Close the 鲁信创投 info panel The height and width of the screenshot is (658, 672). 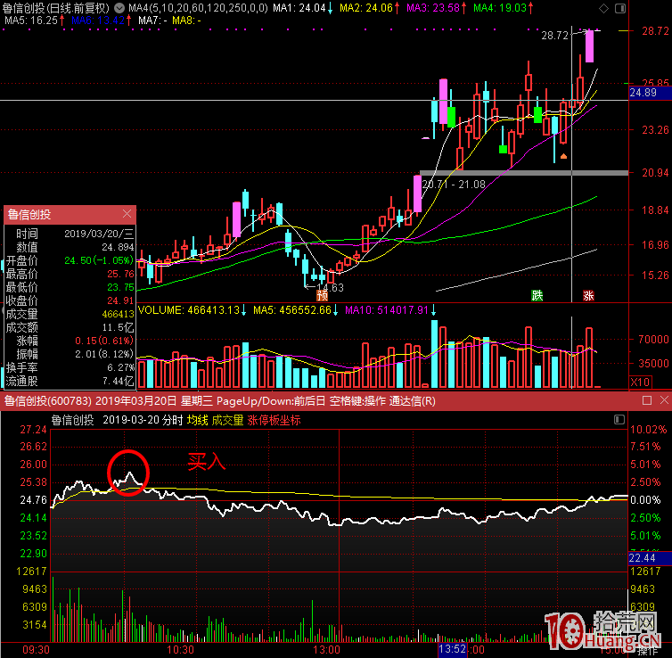tap(127, 213)
